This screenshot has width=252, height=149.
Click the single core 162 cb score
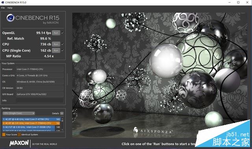(x=46, y=50)
